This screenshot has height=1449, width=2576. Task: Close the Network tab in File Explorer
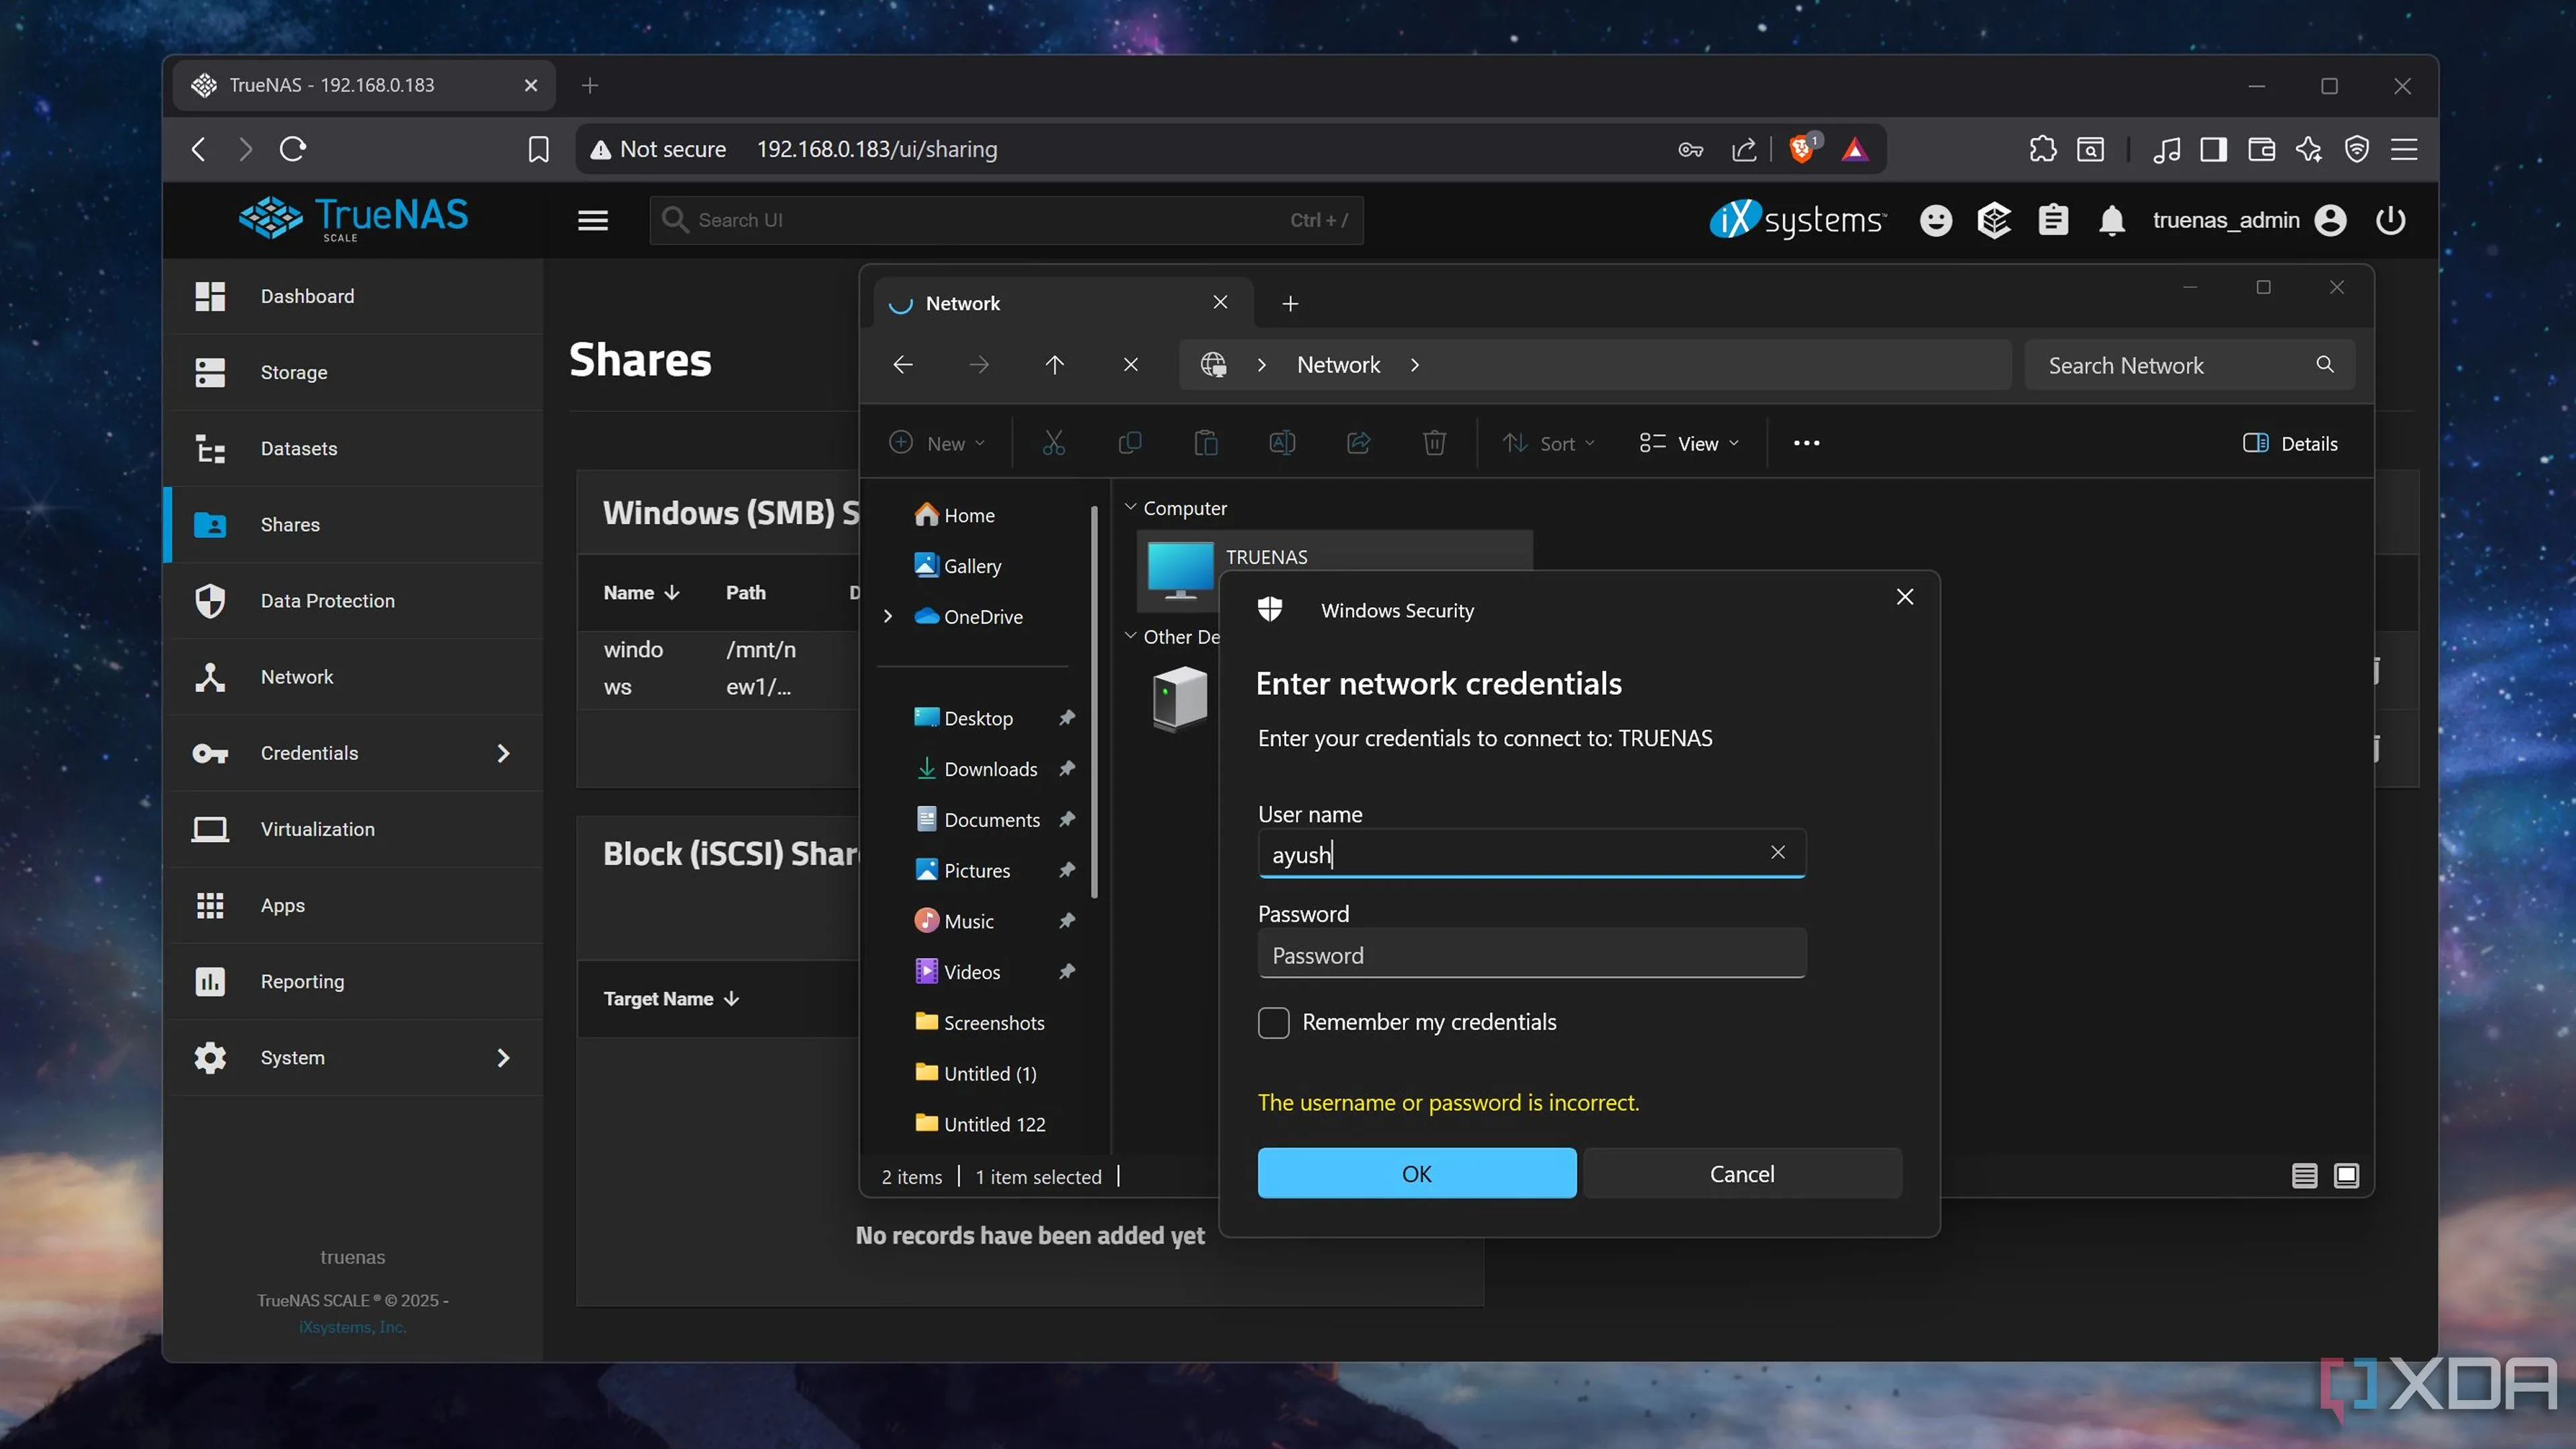pos(1220,302)
